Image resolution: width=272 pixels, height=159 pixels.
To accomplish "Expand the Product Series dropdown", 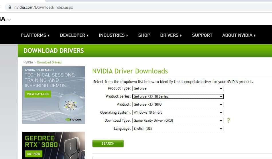I will (x=178, y=96).
